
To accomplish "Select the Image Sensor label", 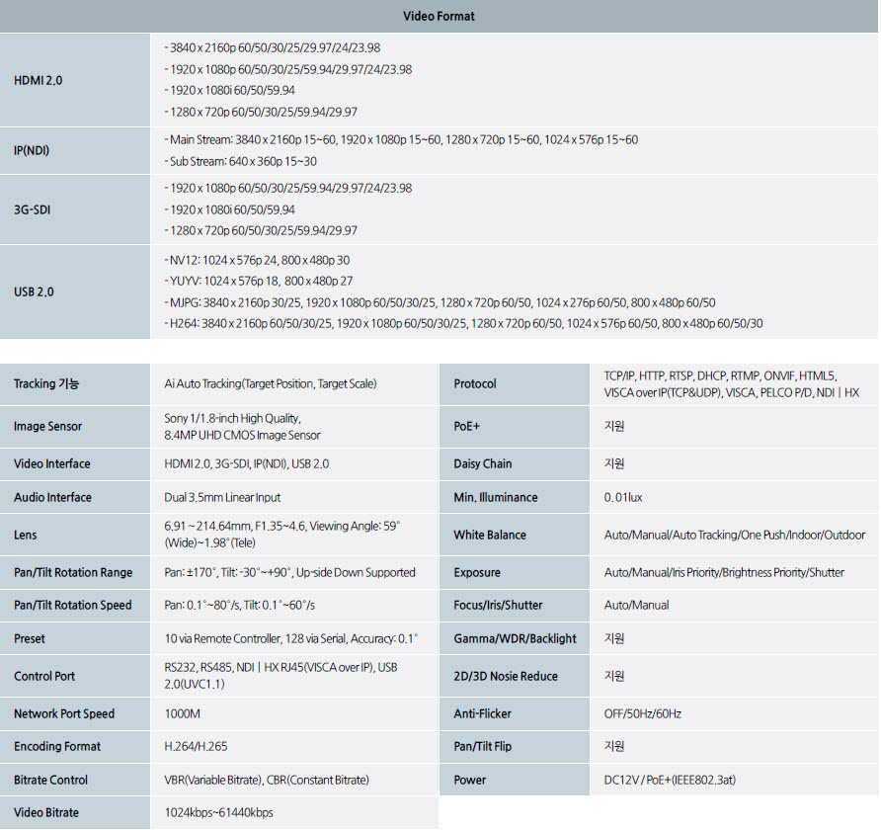I will click(x=47, y=427).
